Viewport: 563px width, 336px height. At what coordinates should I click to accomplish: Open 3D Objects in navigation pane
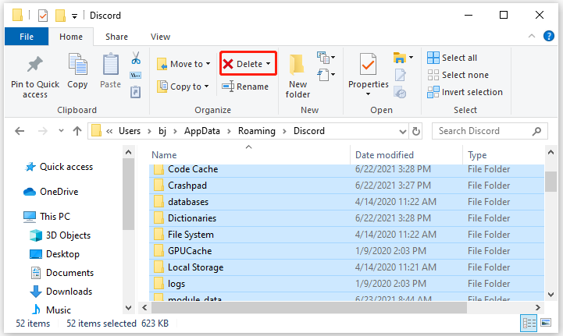tap(60, 235)
